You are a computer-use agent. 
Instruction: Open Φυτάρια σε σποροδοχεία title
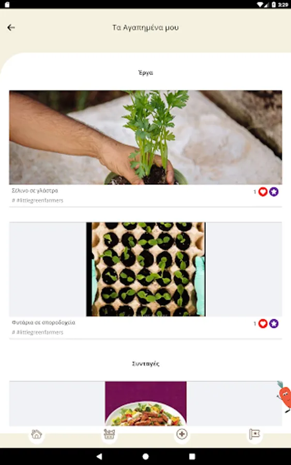click(43, 322)
